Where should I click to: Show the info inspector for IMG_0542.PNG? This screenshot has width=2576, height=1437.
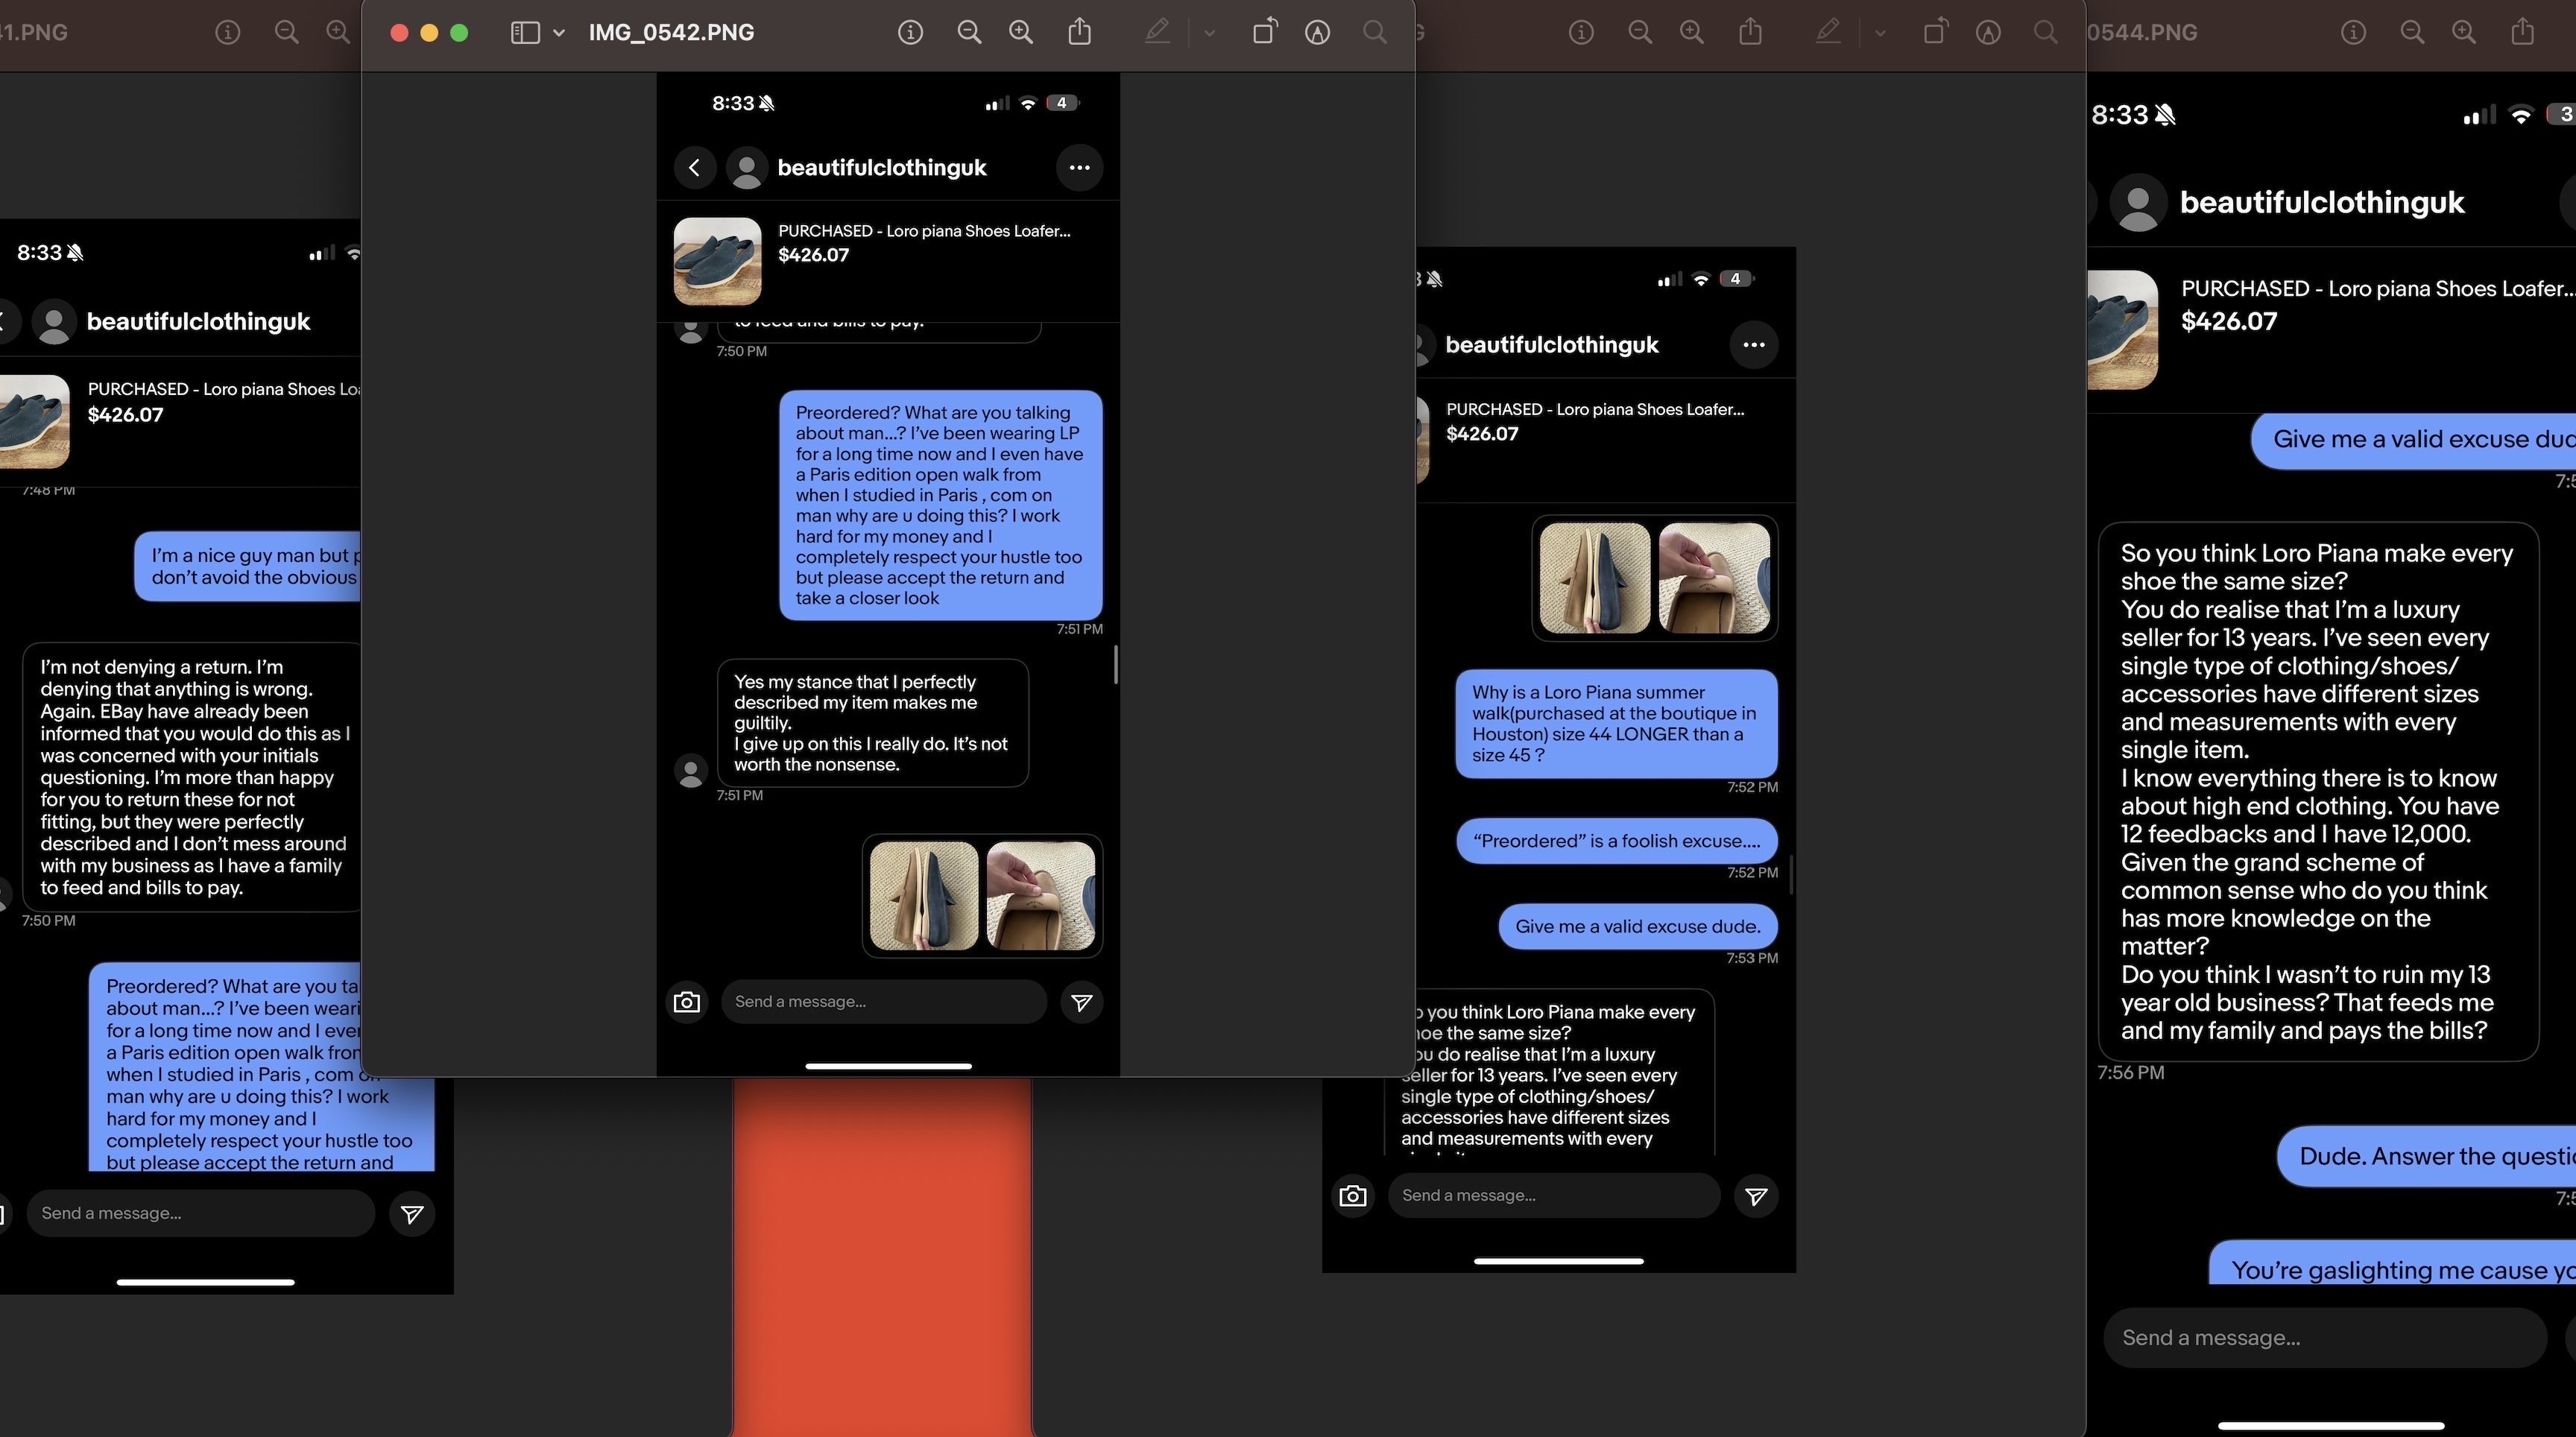pyautogui.click(x=910, y=33)
